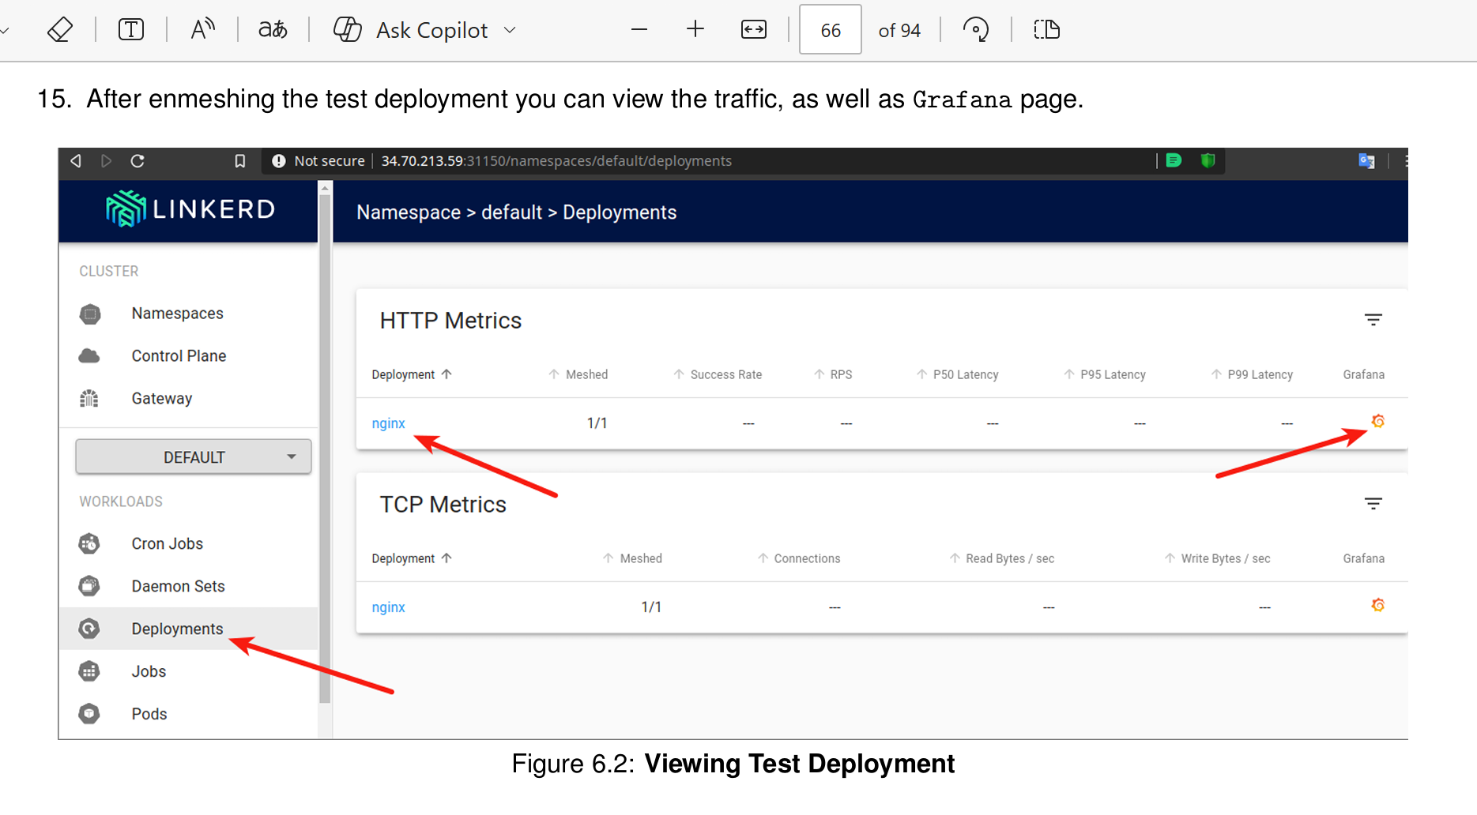
Task: Open the Translate tool
Action: 273,30
